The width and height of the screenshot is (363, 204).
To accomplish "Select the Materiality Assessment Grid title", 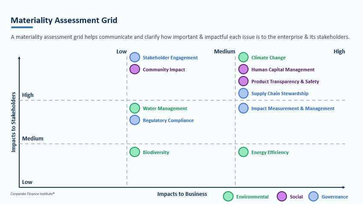I will pos(64,20).
